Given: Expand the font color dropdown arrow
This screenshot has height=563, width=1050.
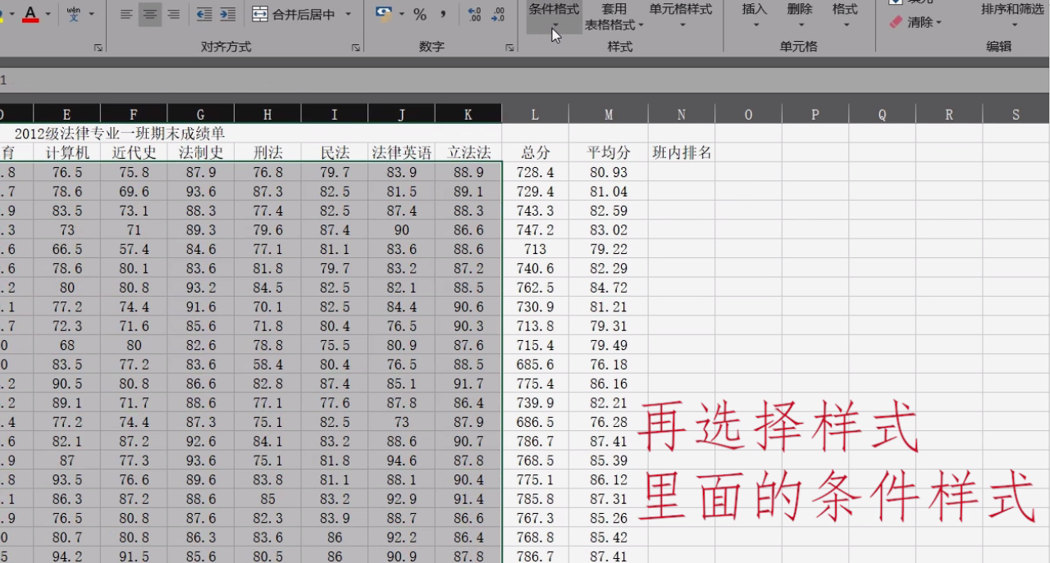Looking at the screenshot, I should (48, 14).
